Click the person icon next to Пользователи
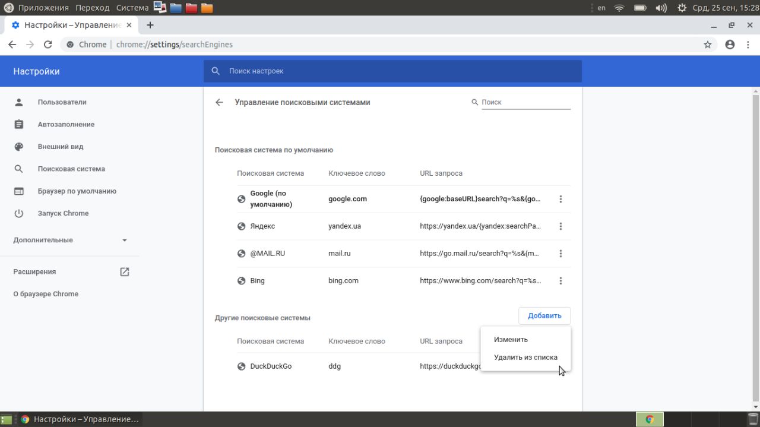 tap(19, 102)
